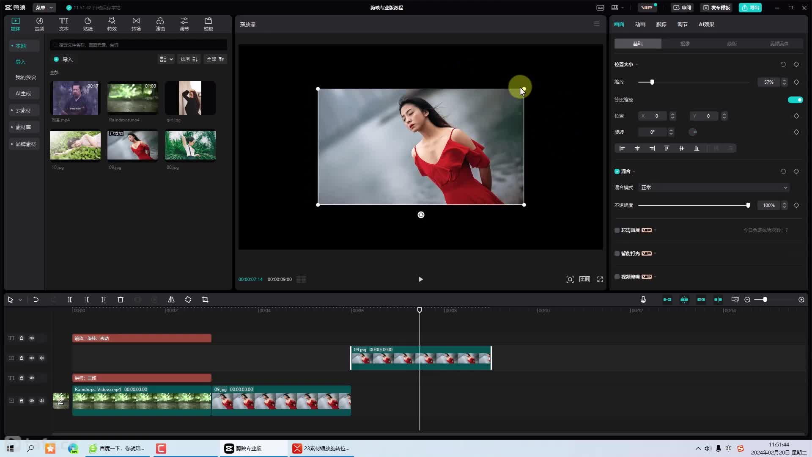Image resolution: width=812 pixels, height=457 pixels.
Task: Click the timeline zoom-in icon
Action: [801, 300]
